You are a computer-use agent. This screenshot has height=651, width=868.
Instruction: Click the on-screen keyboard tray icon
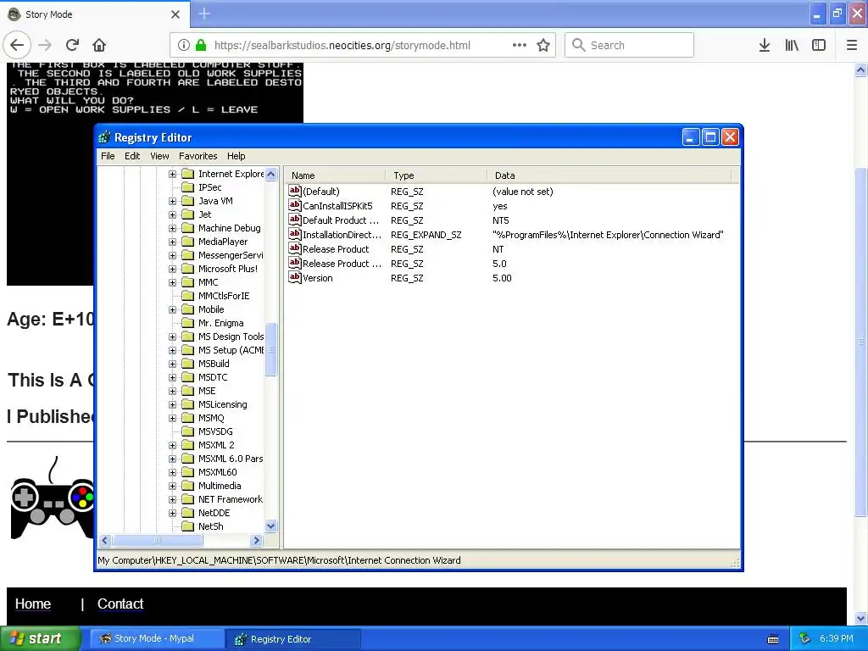point(773,639)
